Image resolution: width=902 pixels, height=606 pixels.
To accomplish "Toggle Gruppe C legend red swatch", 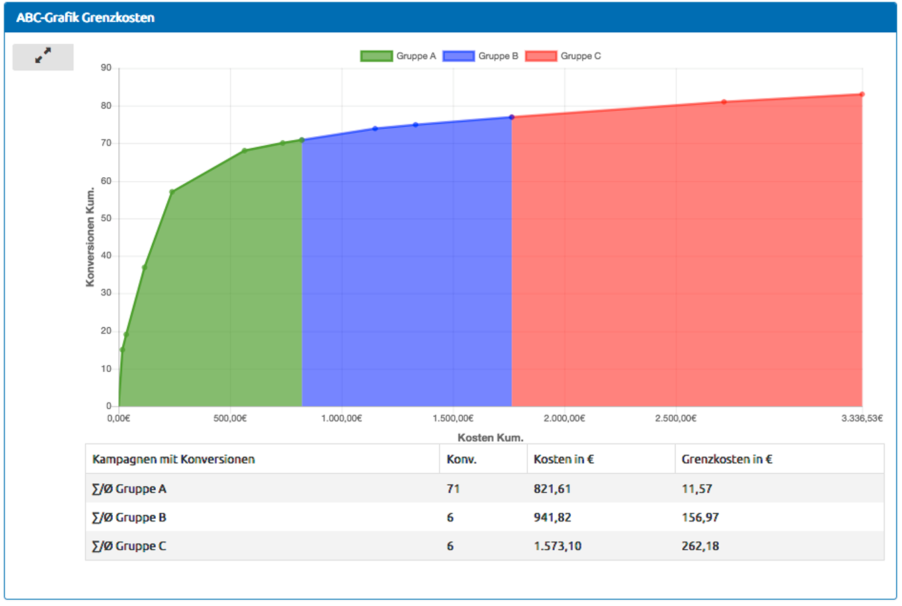I will point(541,56).
